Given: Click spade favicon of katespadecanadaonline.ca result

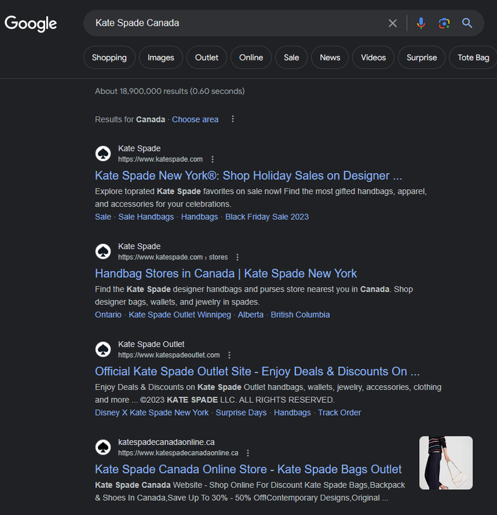Looking at the screenshot, I should (103, 447).
